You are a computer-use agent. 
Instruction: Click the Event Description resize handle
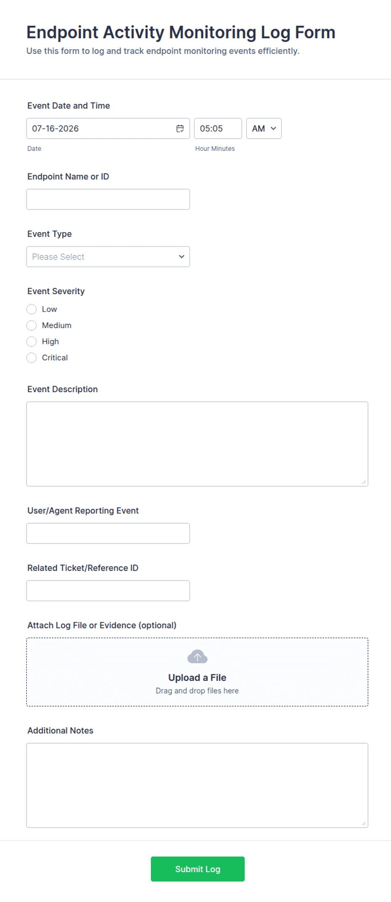[x=364, y=482]
